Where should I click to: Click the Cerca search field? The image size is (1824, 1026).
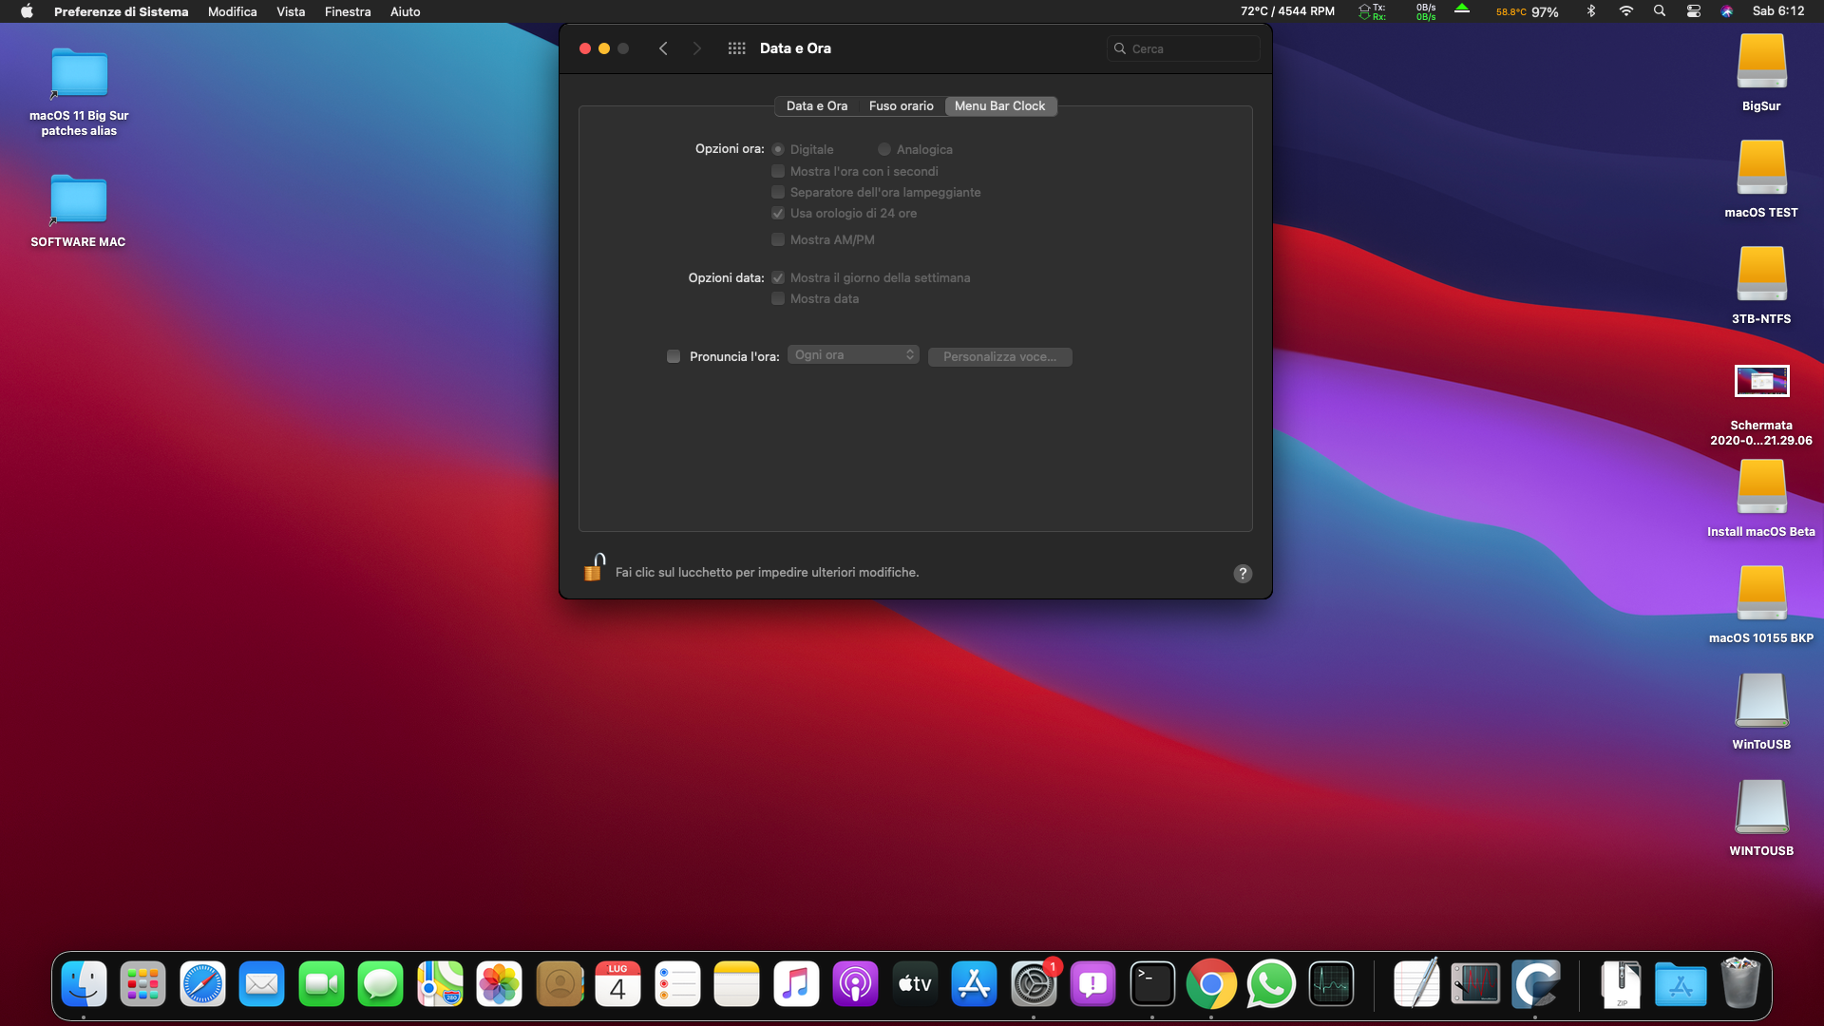[1184, 48]
